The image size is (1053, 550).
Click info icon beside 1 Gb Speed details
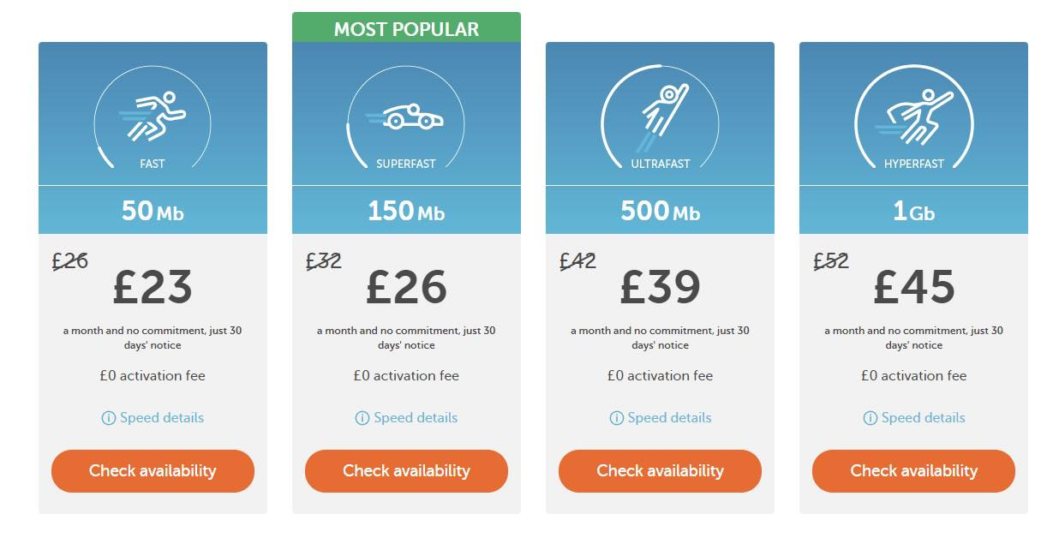[x=870, y=418]
